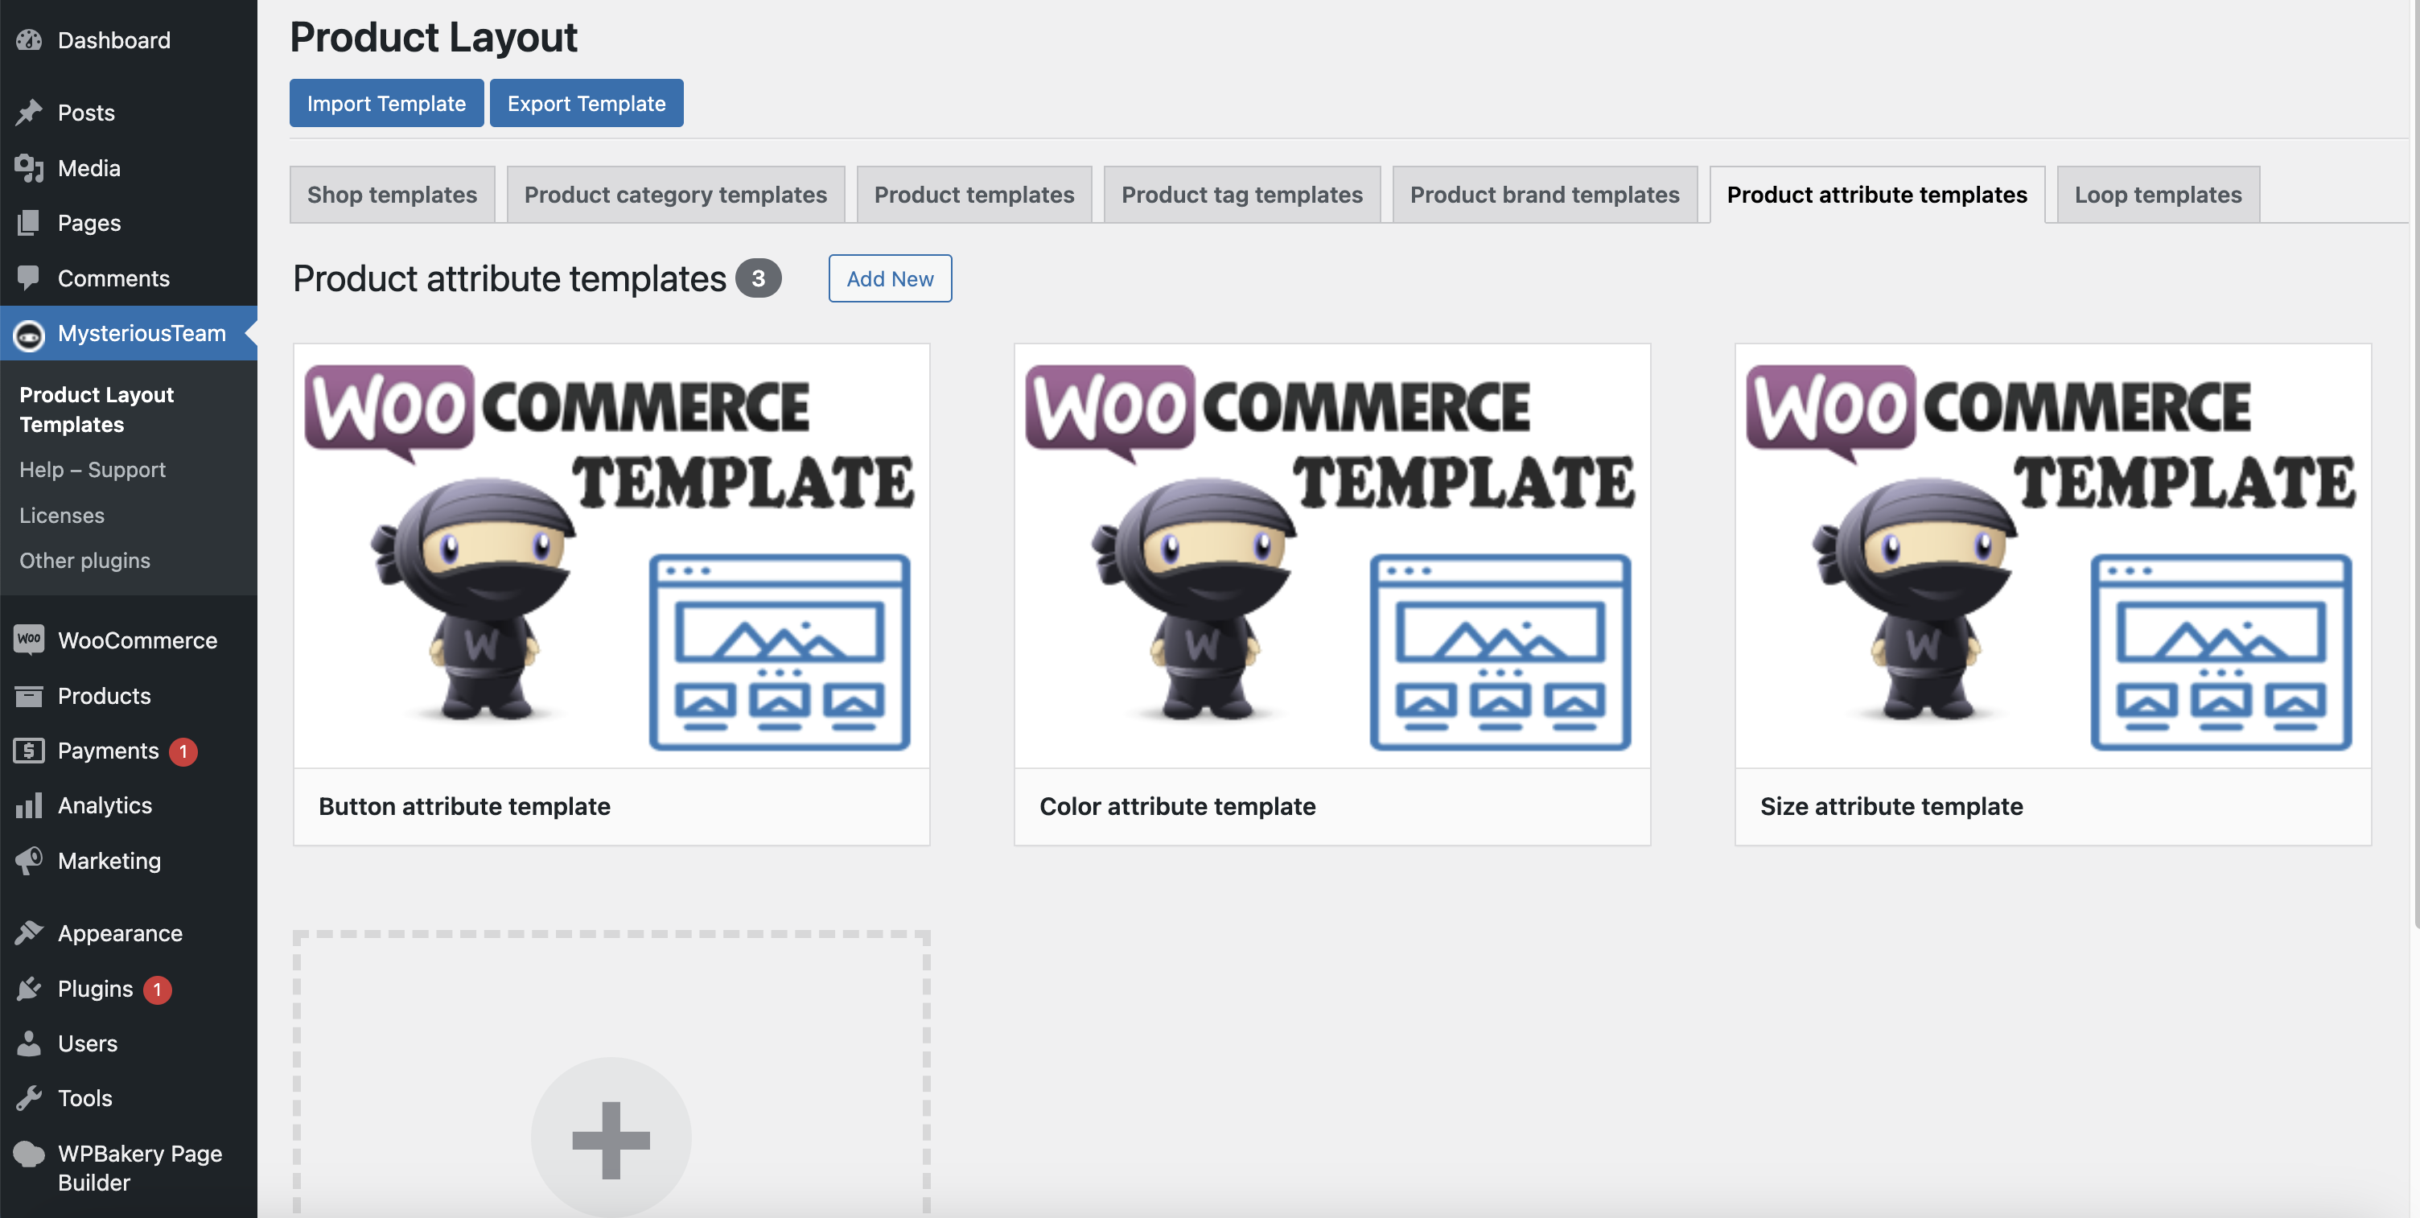Click the Marketing megaphone icon
This screenshot has width=2420, height=1218.
29,860
